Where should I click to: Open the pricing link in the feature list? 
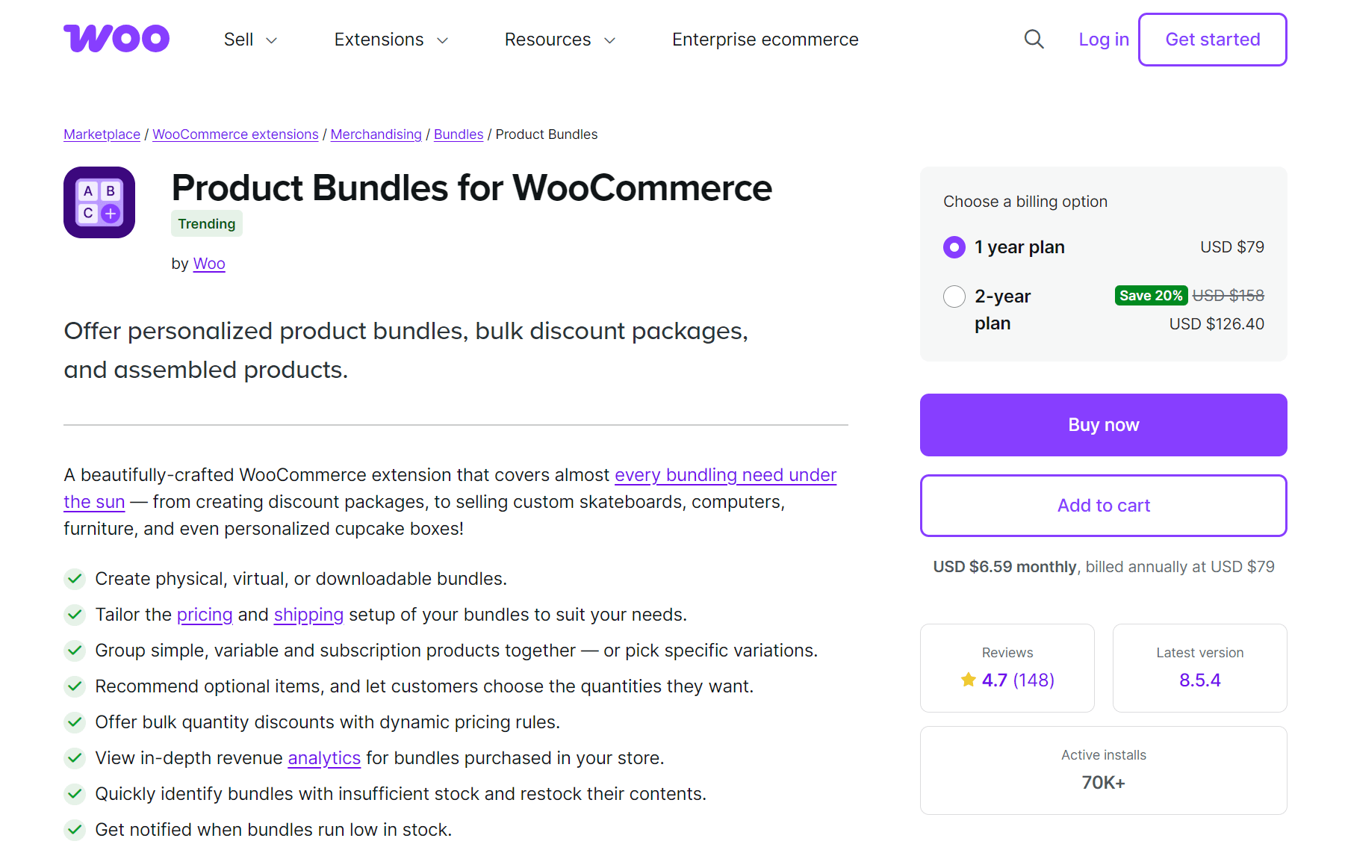tap(205, 615)
